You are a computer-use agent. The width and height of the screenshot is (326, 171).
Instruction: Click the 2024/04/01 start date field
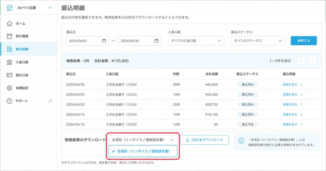(88, 41)
